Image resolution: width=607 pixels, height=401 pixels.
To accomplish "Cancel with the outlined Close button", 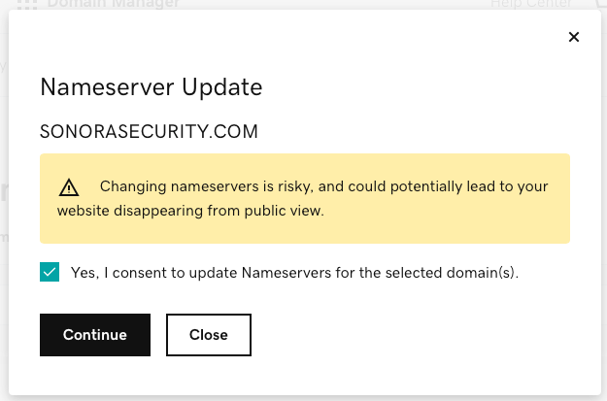I will click(209, 335).
